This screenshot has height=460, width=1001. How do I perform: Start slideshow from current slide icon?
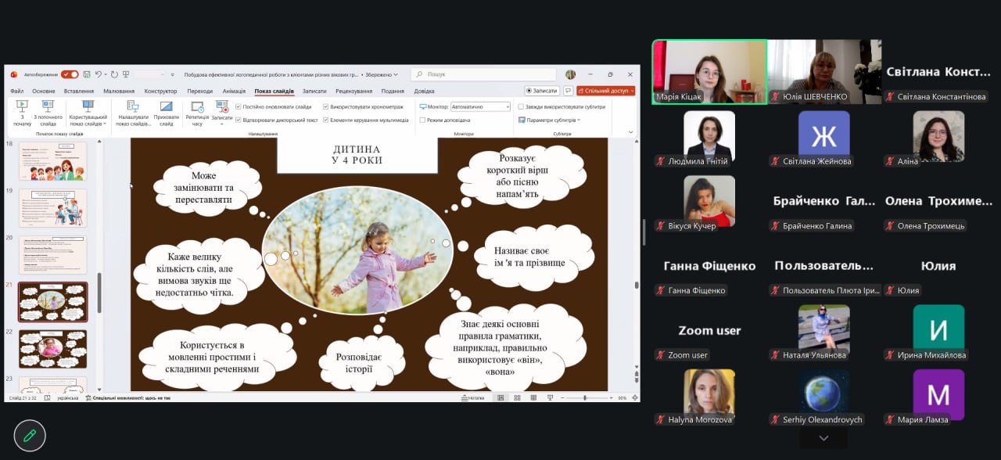coord(48,107)
